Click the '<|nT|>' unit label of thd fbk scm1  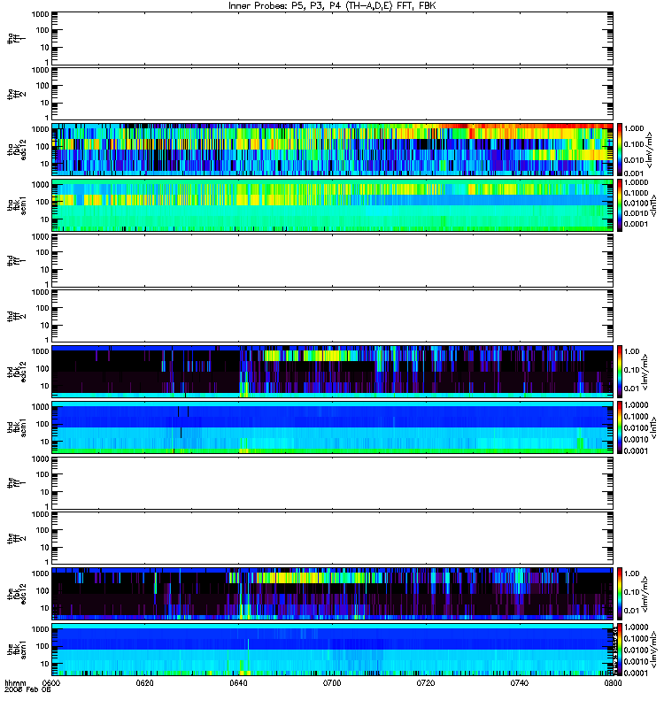653,427
